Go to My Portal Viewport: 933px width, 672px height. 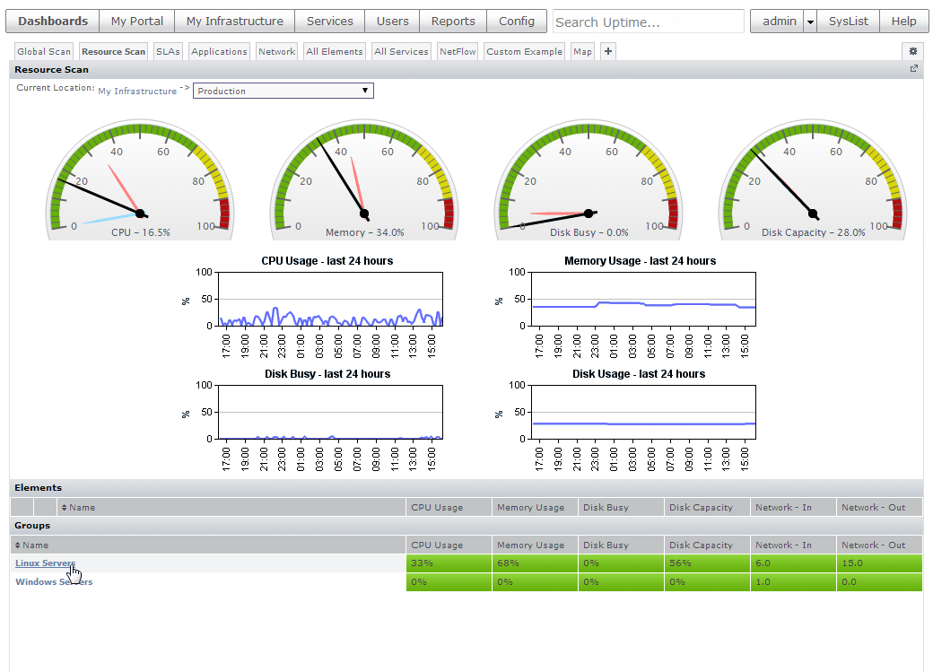137,22
